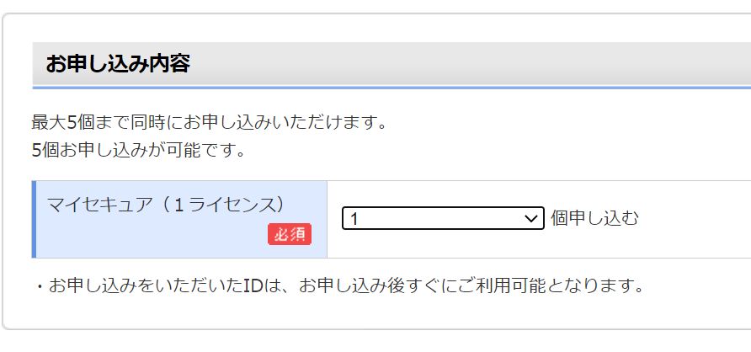Click the blue left border of label cell
The image size is (751, 352).
click(34, 219)
